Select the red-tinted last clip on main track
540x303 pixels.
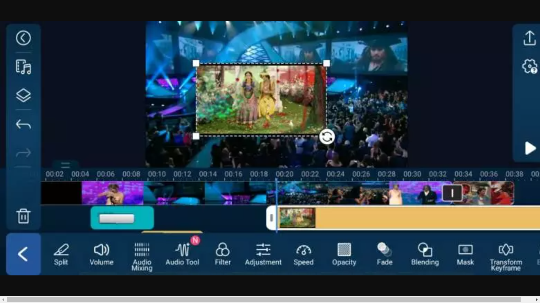[483, 193]
